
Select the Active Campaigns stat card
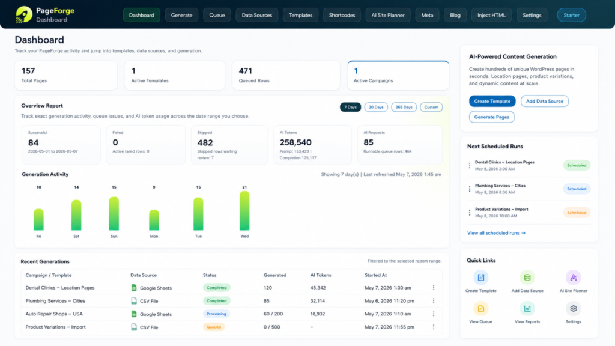[398, 75]
